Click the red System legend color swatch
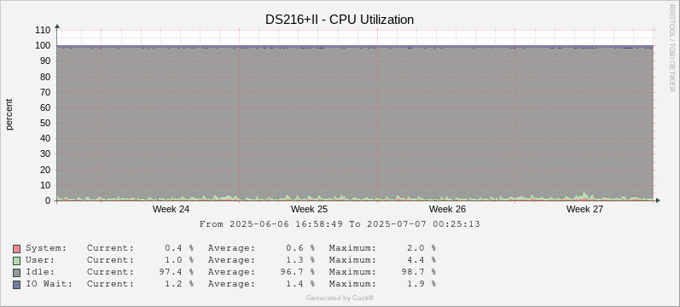Screen dimensions: 680x307 coord(16,249)
